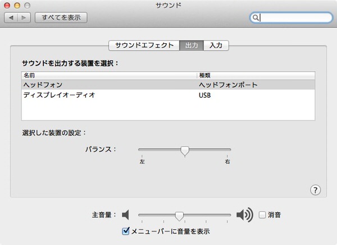Viewport: 337px width, 245px height.
Task: Click the バランス slider thumb
Action: pyautogui.click(x=185, y=151)
